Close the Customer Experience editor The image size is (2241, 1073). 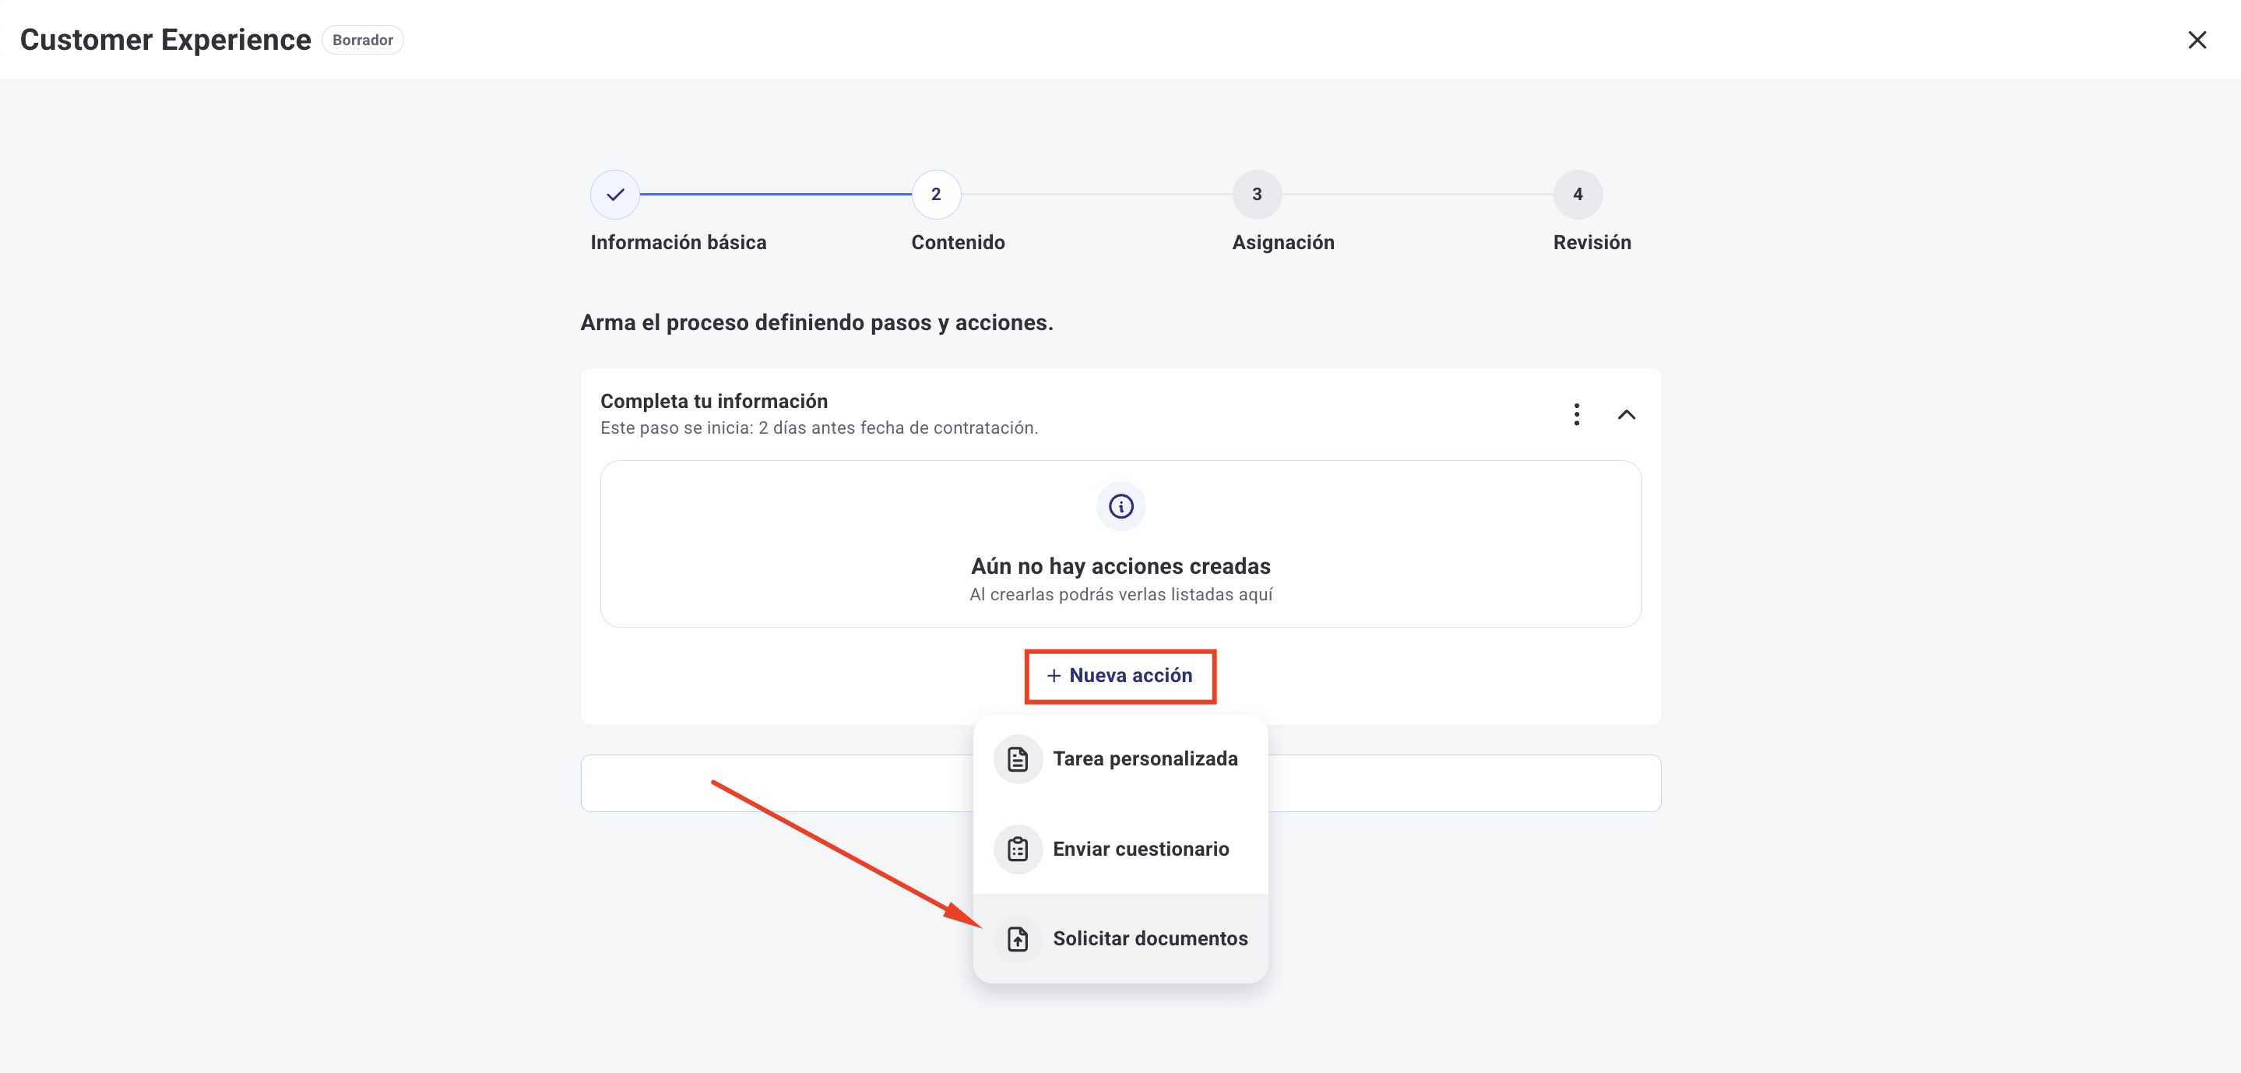coord(2197,39)
